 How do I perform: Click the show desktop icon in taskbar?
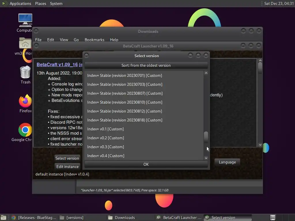[x=3, y=218]
